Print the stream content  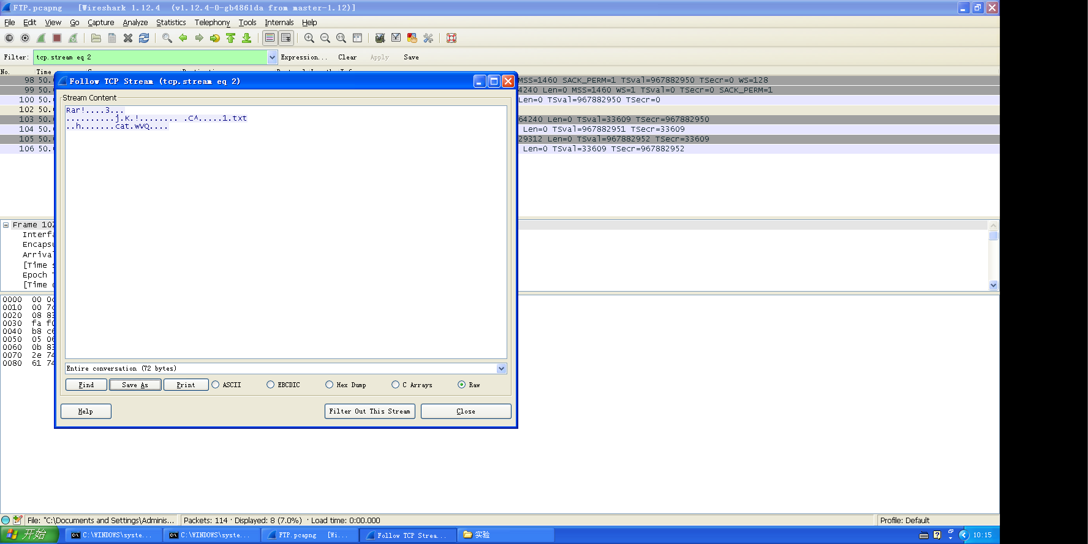tap(186, 385)
